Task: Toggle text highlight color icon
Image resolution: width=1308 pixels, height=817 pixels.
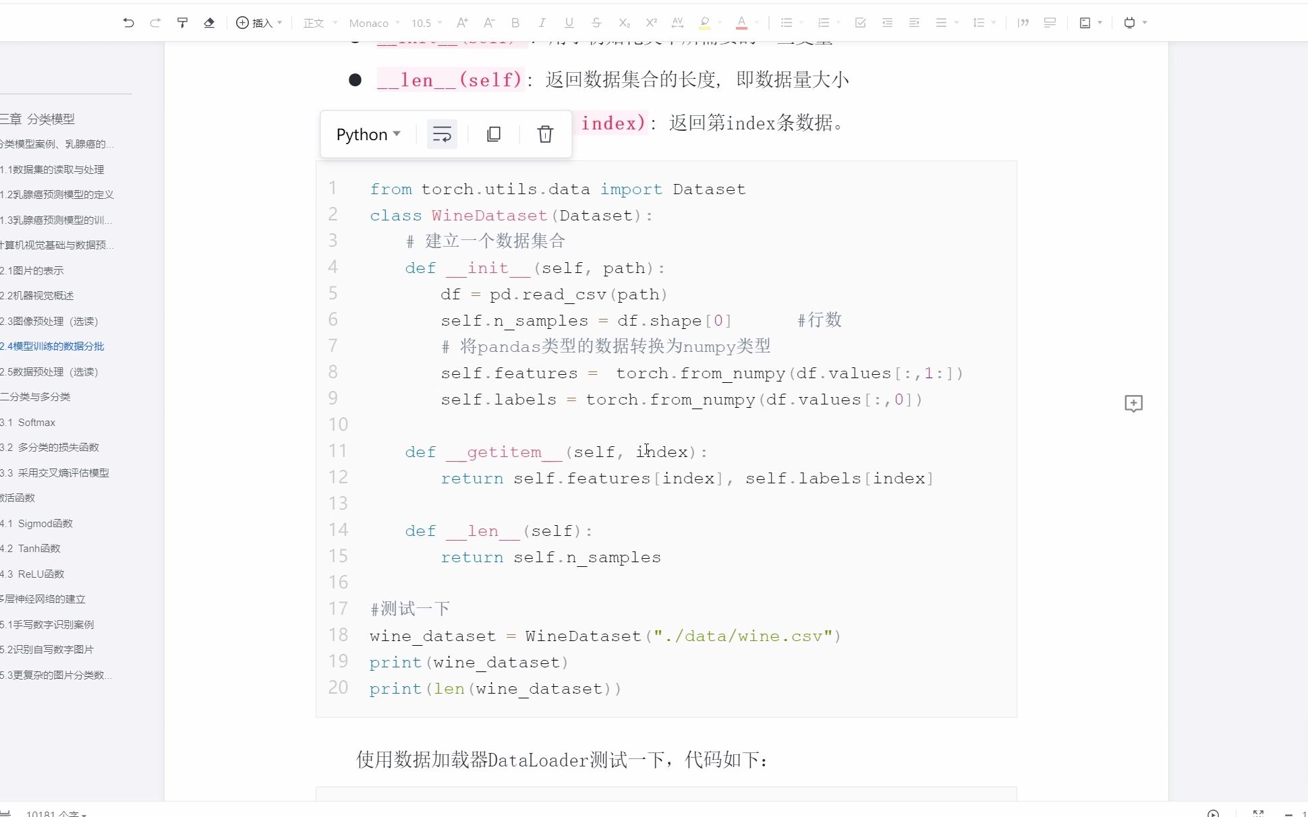Action: tap(704, 23)
